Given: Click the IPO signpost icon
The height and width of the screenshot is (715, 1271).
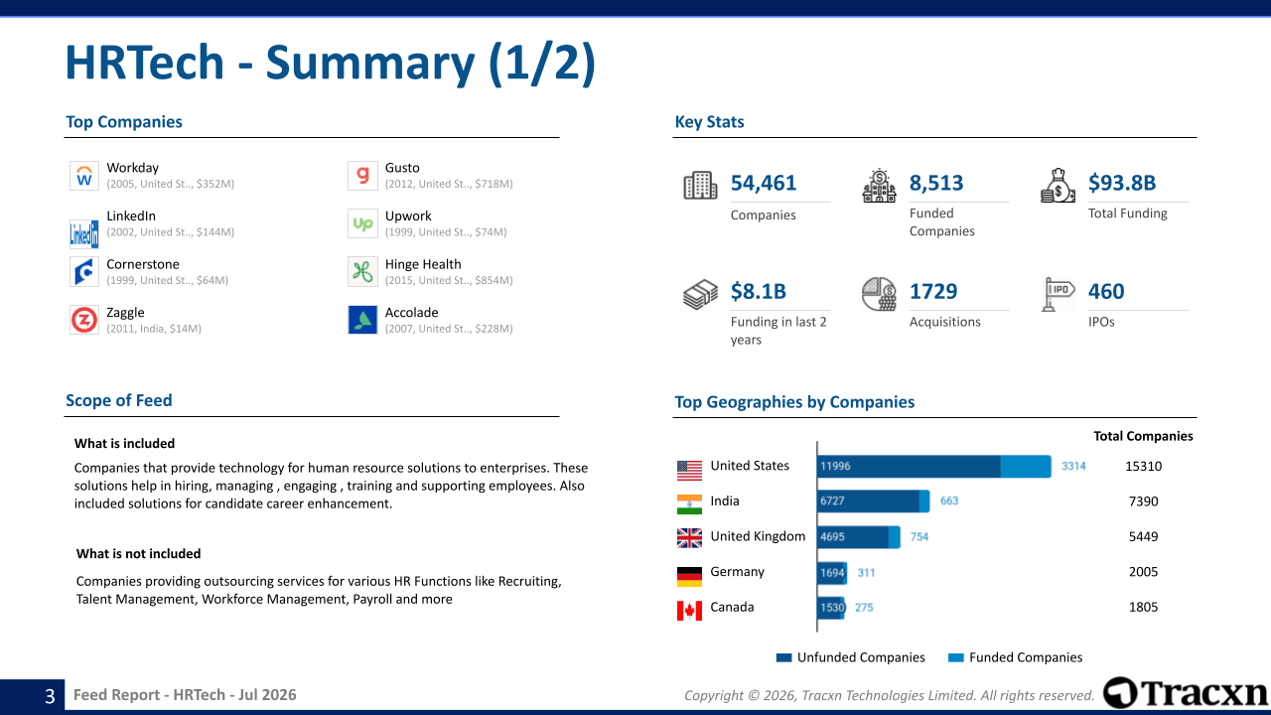Looking at the screenshot, I should pyautogui.click(x=1058, y=294).
